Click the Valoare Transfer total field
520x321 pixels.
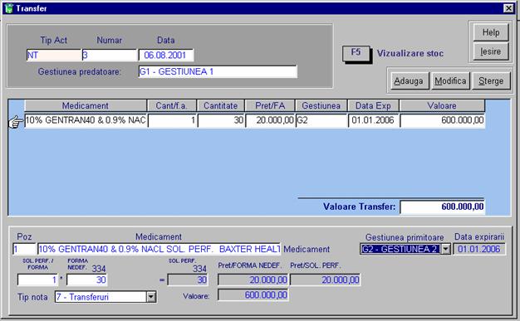[443, 207]
